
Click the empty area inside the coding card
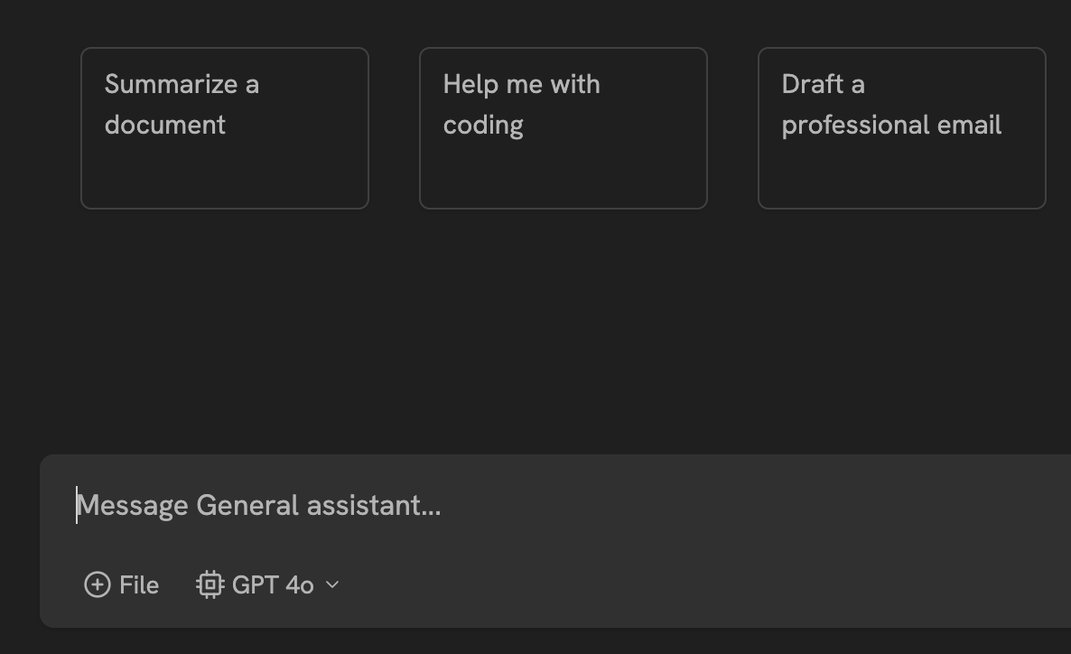[563, 176]
